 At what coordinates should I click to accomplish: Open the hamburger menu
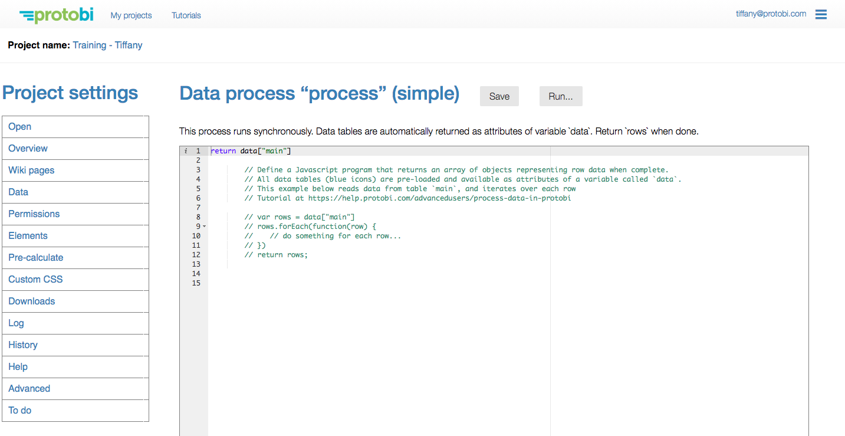[x=821, y=14]
